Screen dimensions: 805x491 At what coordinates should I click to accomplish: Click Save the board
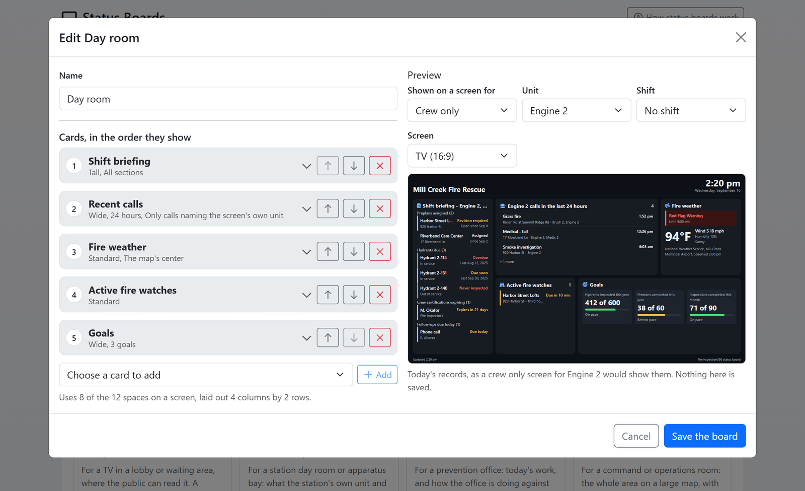[705, 436]
